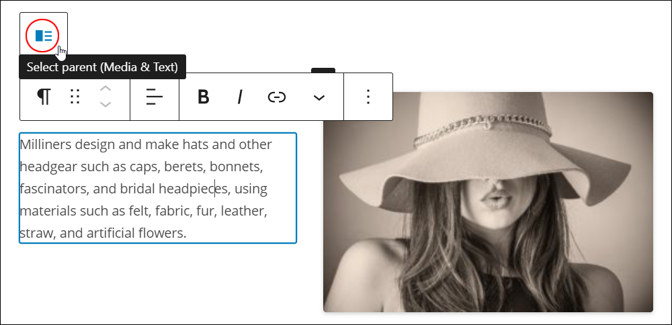Insert a link with the link icon
Screen dimensions: 672x325
tap(276, 97)
